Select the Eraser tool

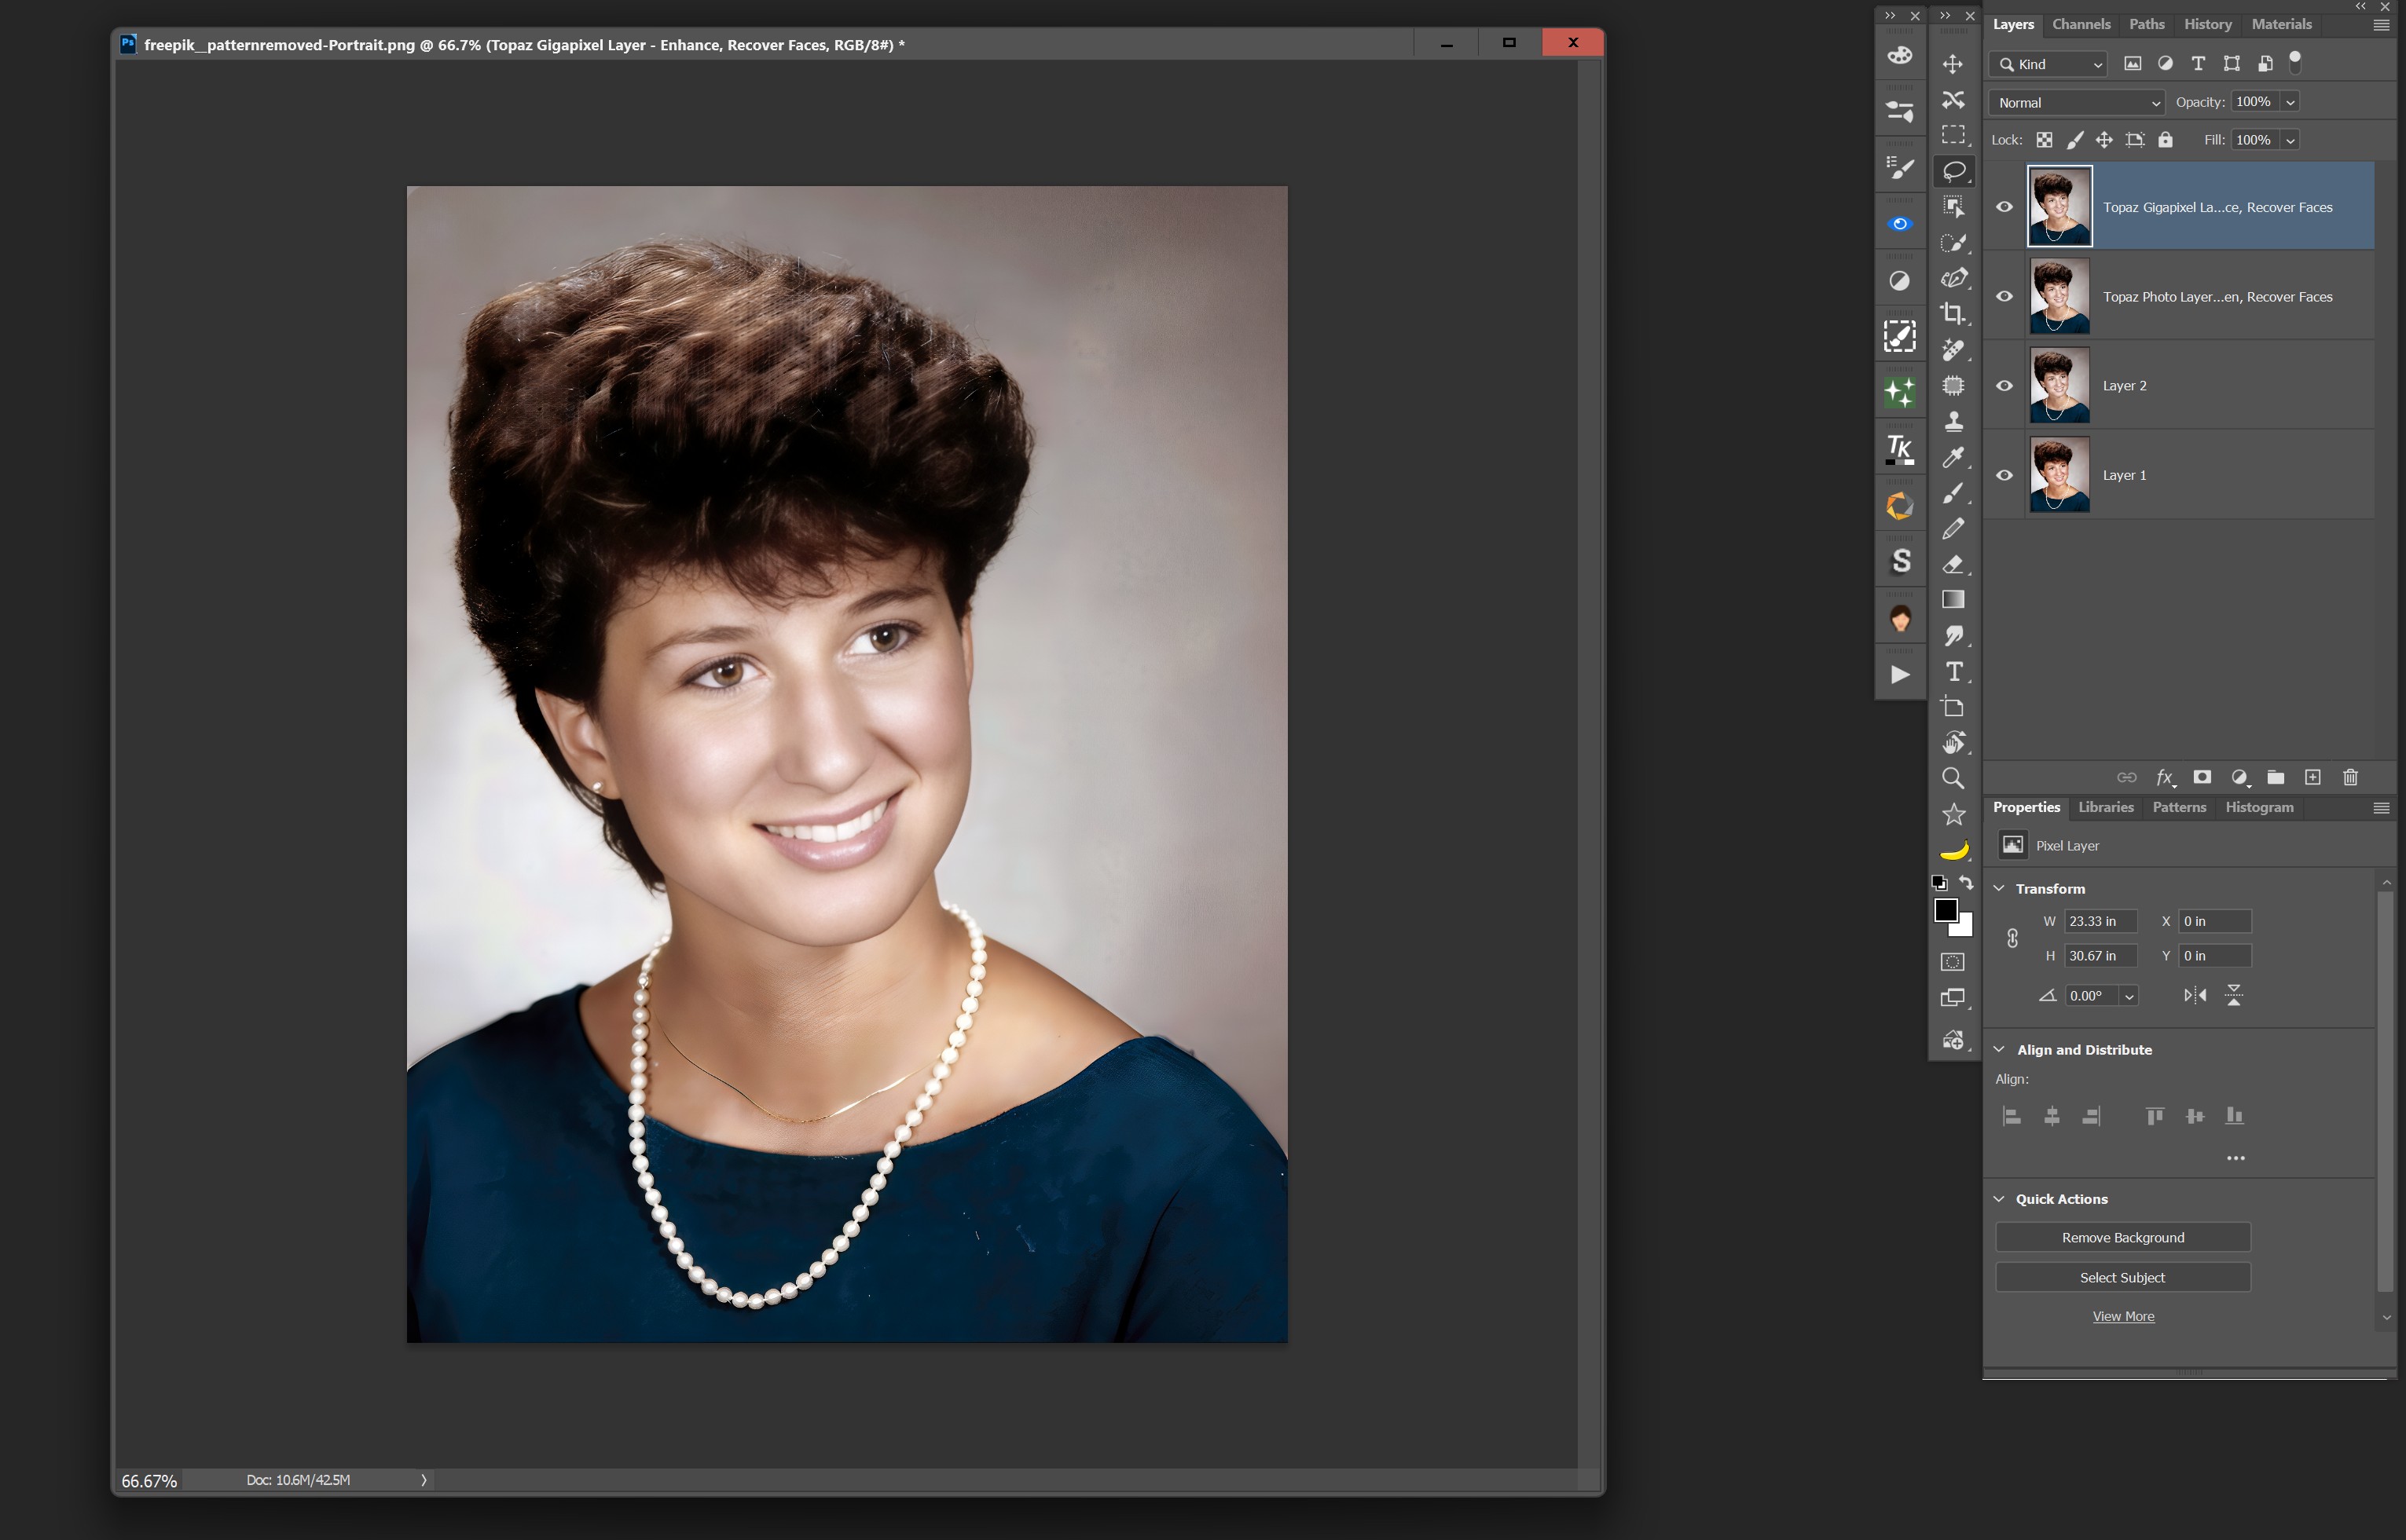tap(1952, 564)
